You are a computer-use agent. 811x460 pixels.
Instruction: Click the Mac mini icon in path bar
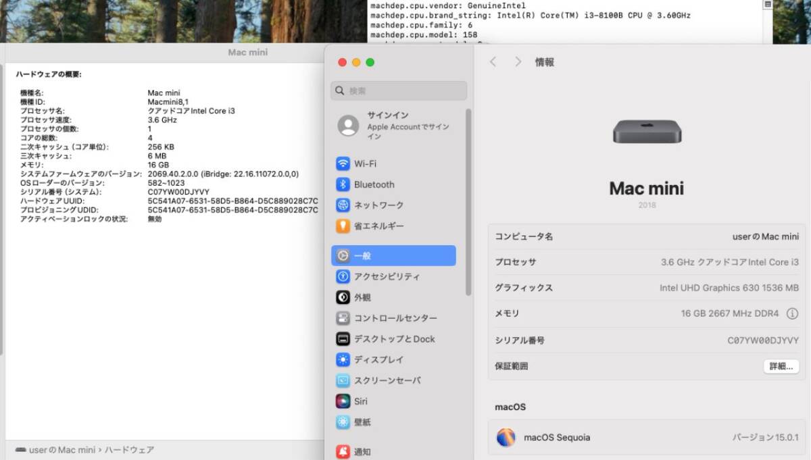point(21,450)
